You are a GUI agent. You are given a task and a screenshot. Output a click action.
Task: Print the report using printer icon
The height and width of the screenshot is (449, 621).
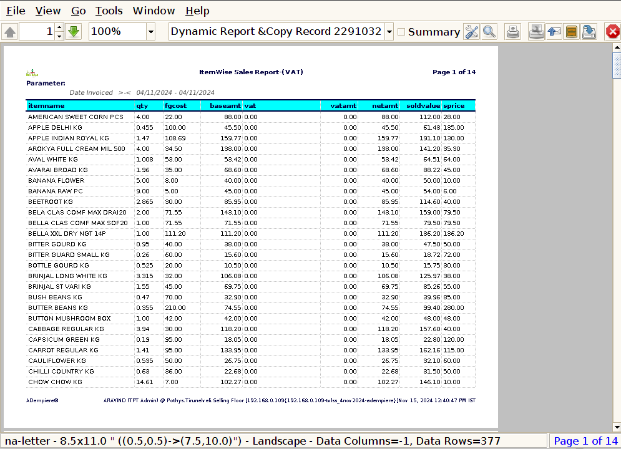pos(513,32)
